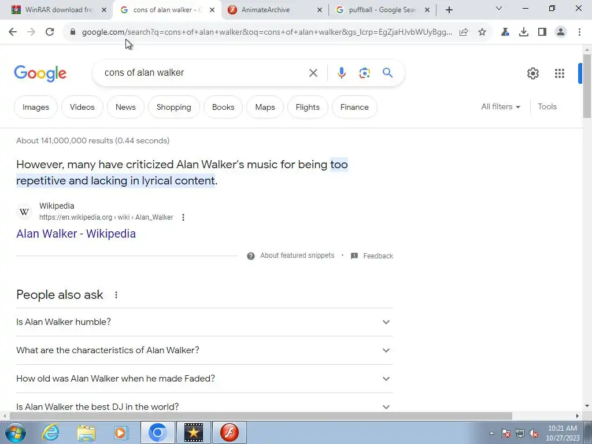Open the Windows Start menu

pos(16,432)
